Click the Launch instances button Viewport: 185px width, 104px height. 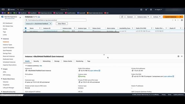pos(171,17)
